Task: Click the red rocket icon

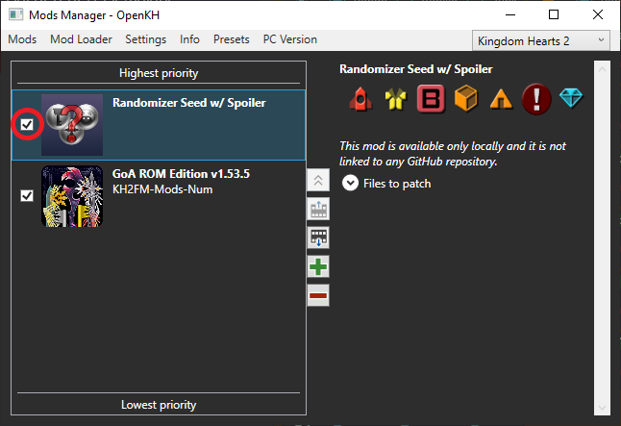Action: click(360, 98)
